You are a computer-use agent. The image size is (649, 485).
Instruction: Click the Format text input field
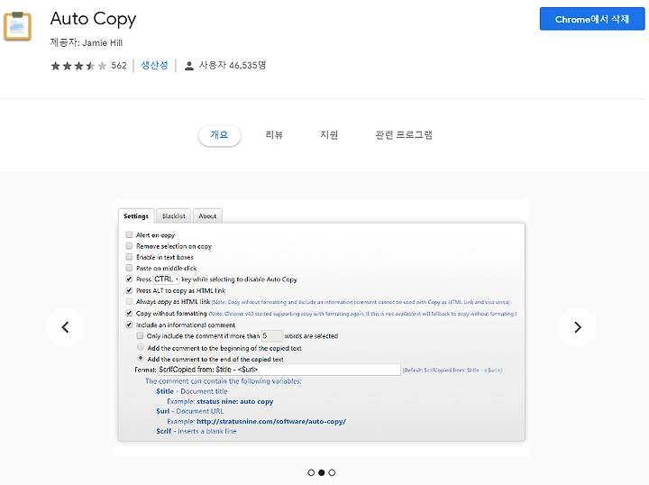point(279,370)
